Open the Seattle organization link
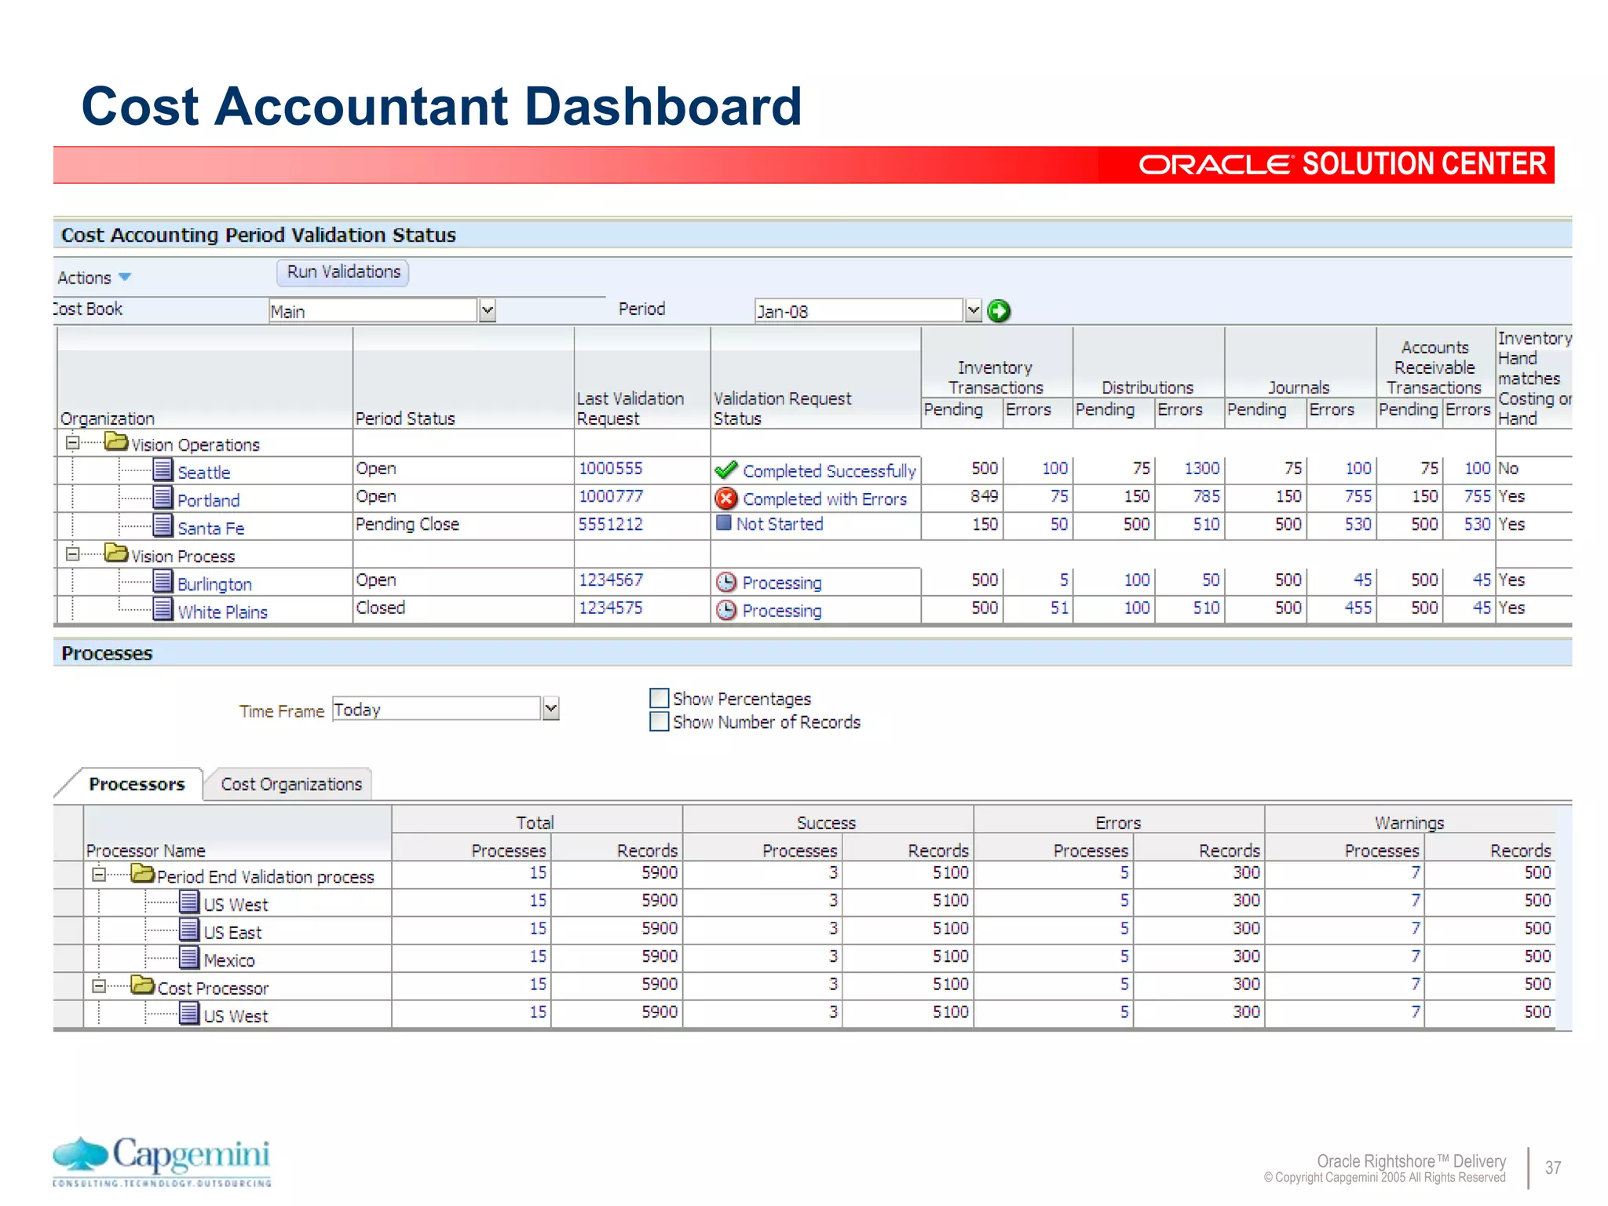Image resolution: width=1608 pixels, height=1206 pixels. tap(203, 473)
